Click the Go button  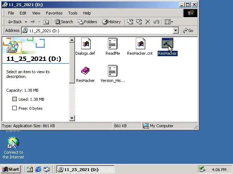click(188, 30)
